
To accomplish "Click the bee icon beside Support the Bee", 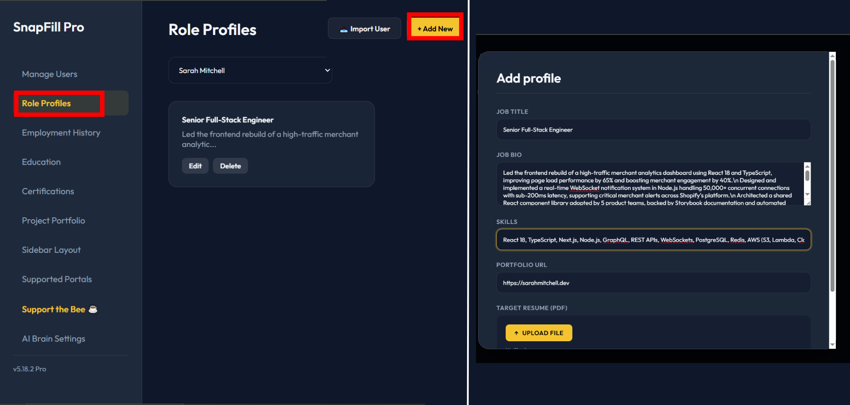I will point(93,309).
